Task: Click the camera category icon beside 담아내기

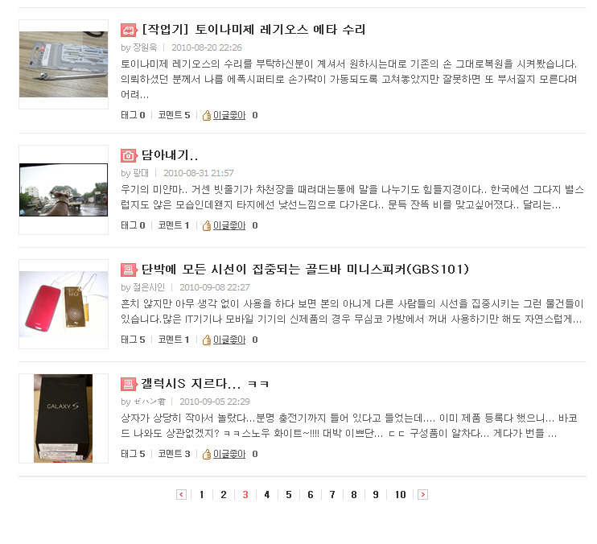Action: click(x=129, y=155)
